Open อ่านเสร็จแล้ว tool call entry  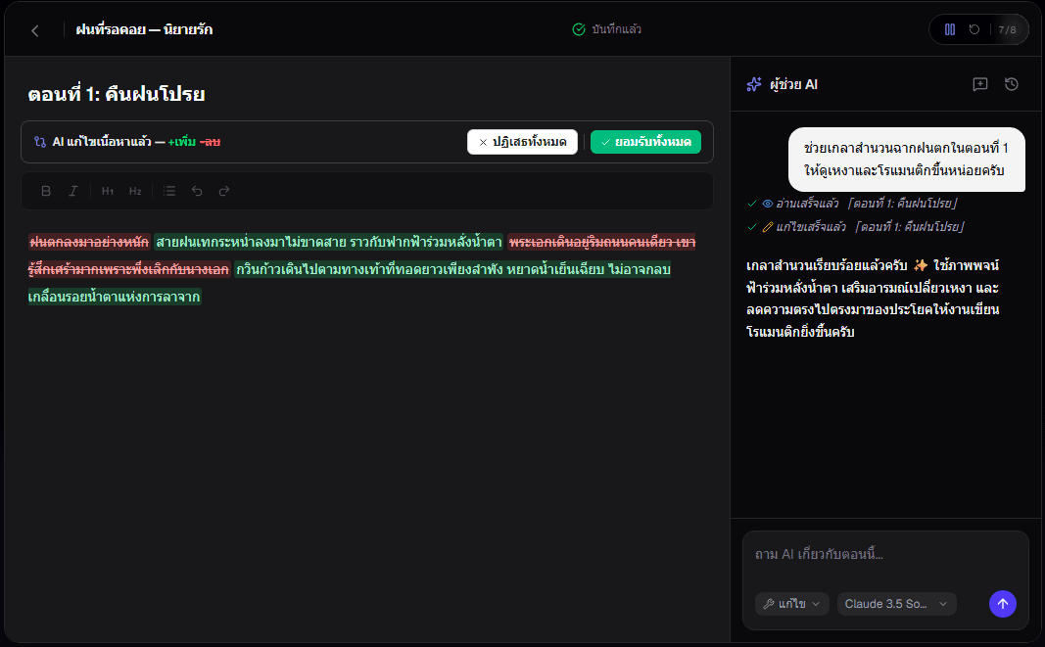[853, 204]
